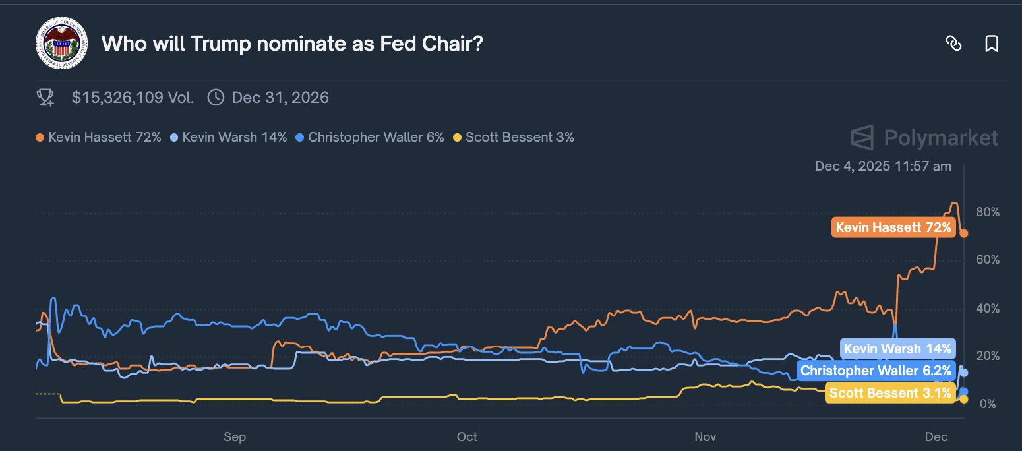The image size is (1022, 451).
Task: Click the market title heading
Action: (x=292, y=44)
